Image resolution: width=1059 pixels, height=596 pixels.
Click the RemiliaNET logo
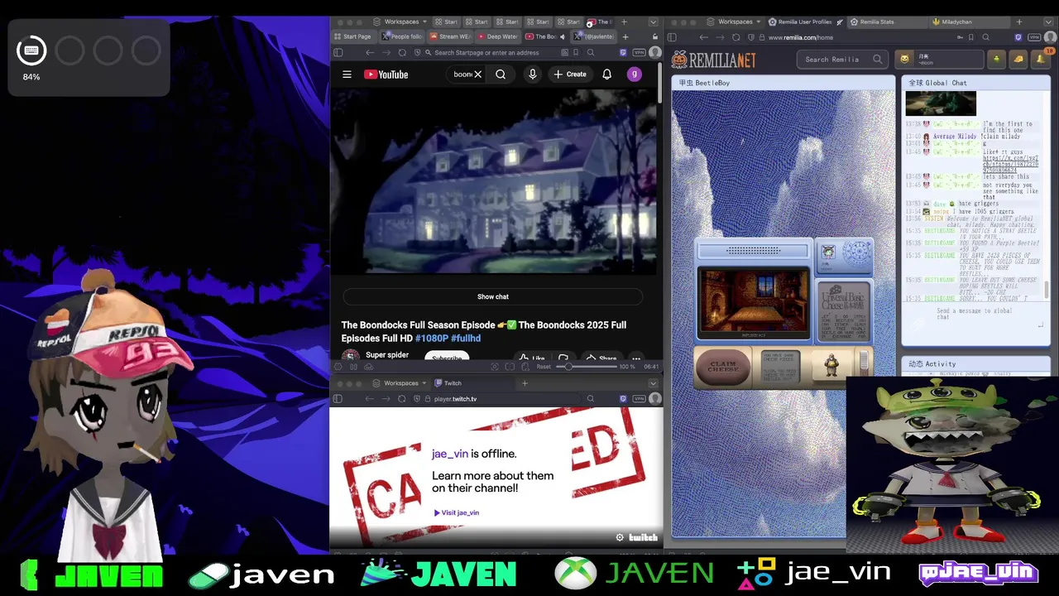[x=714, y=59]
